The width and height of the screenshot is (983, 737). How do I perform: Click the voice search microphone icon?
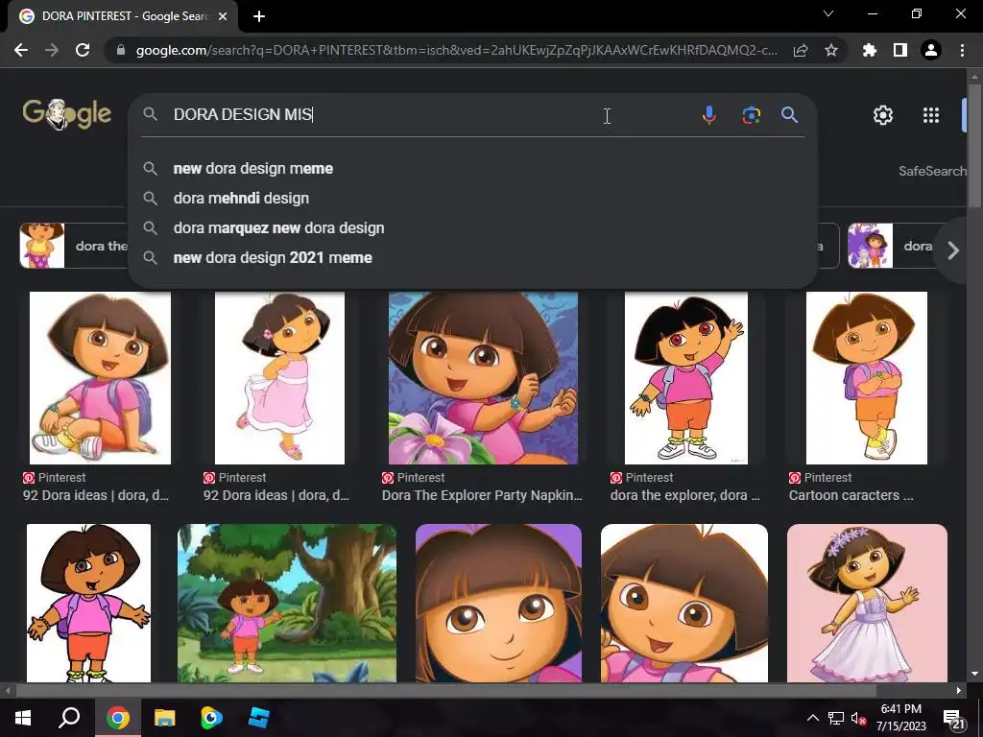(709, 115)
